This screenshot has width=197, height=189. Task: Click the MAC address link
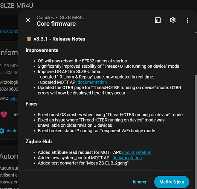[14, 98]
